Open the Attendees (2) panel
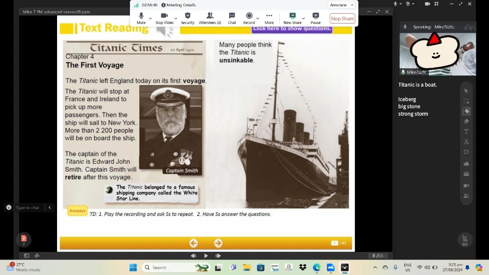 coord(210,19)
